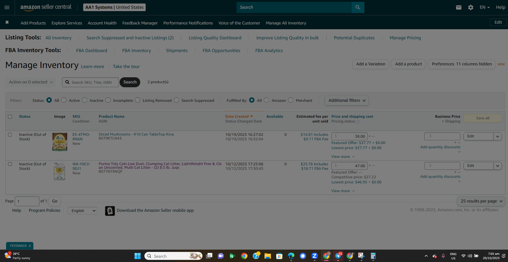508x262 pixels.
Task: Open Calculator from the taskbar
Action: coord(373,256)
